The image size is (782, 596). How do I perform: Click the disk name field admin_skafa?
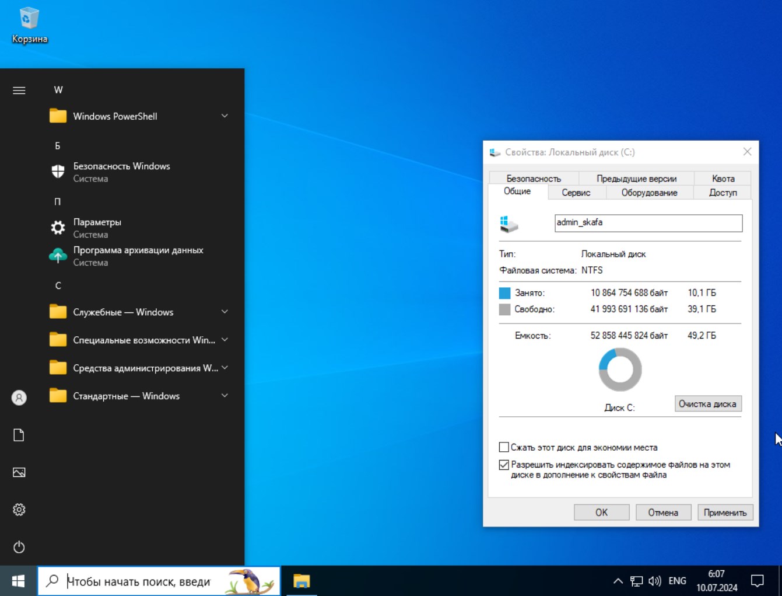point(648,222)
